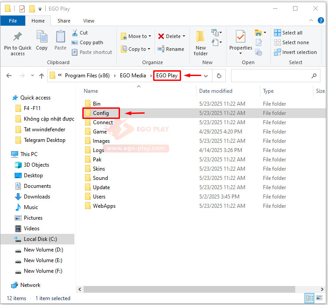This screenshot has width=328, height=305.
Task: Open the File menu tab
Action: [13, 21]
